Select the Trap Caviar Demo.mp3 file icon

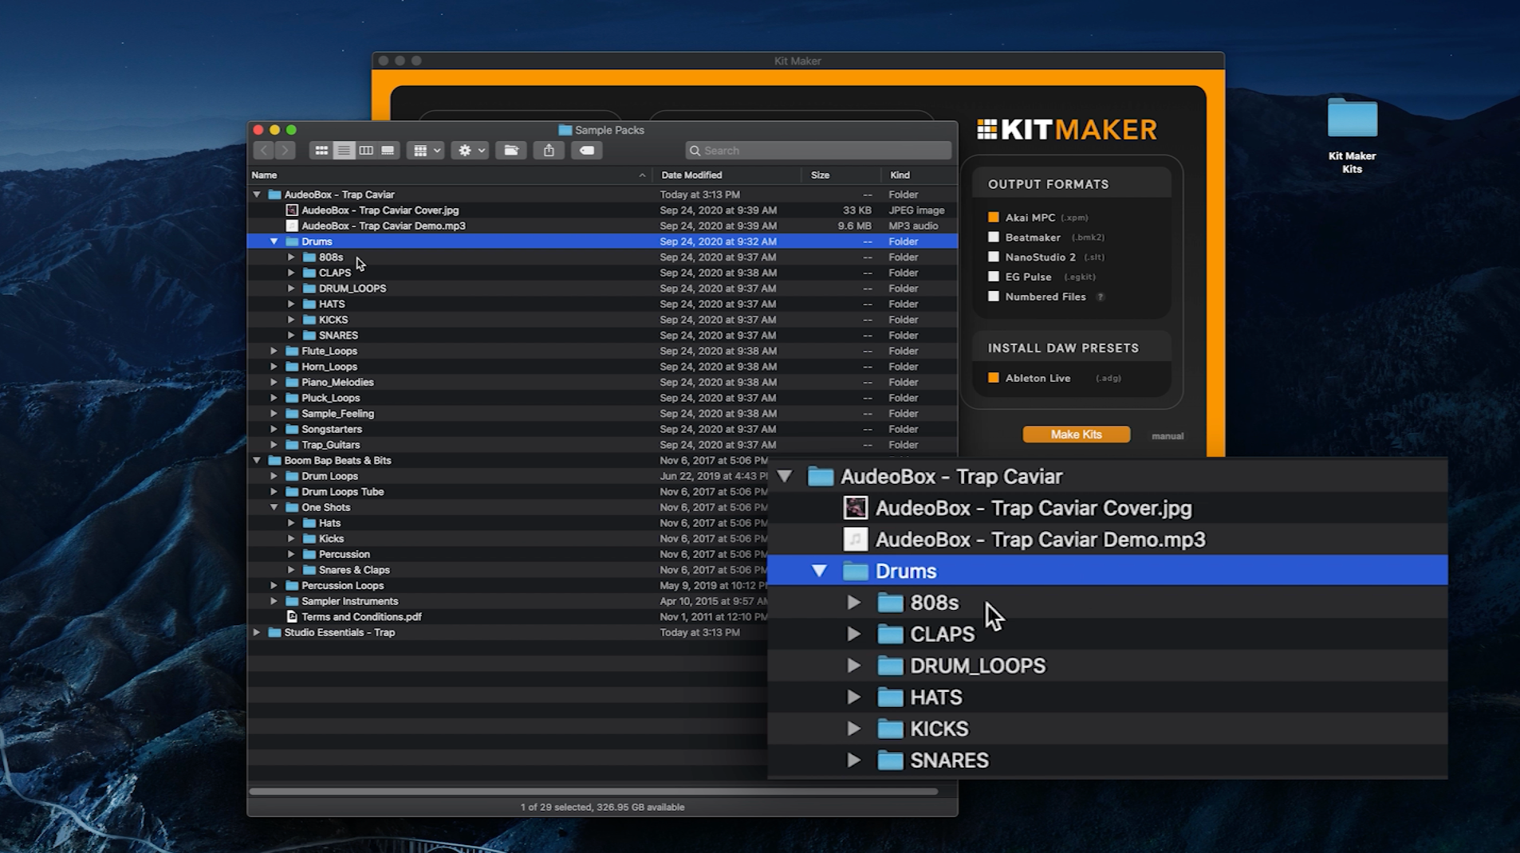[x=292, y=226]
